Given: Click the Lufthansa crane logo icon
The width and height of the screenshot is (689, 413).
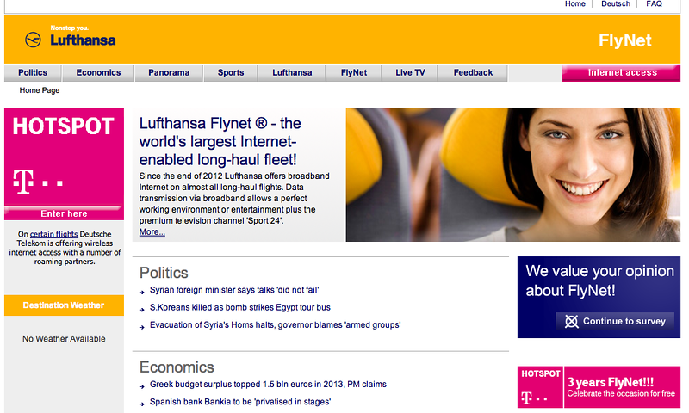Looking at the screenshot, I should point(33,40).
